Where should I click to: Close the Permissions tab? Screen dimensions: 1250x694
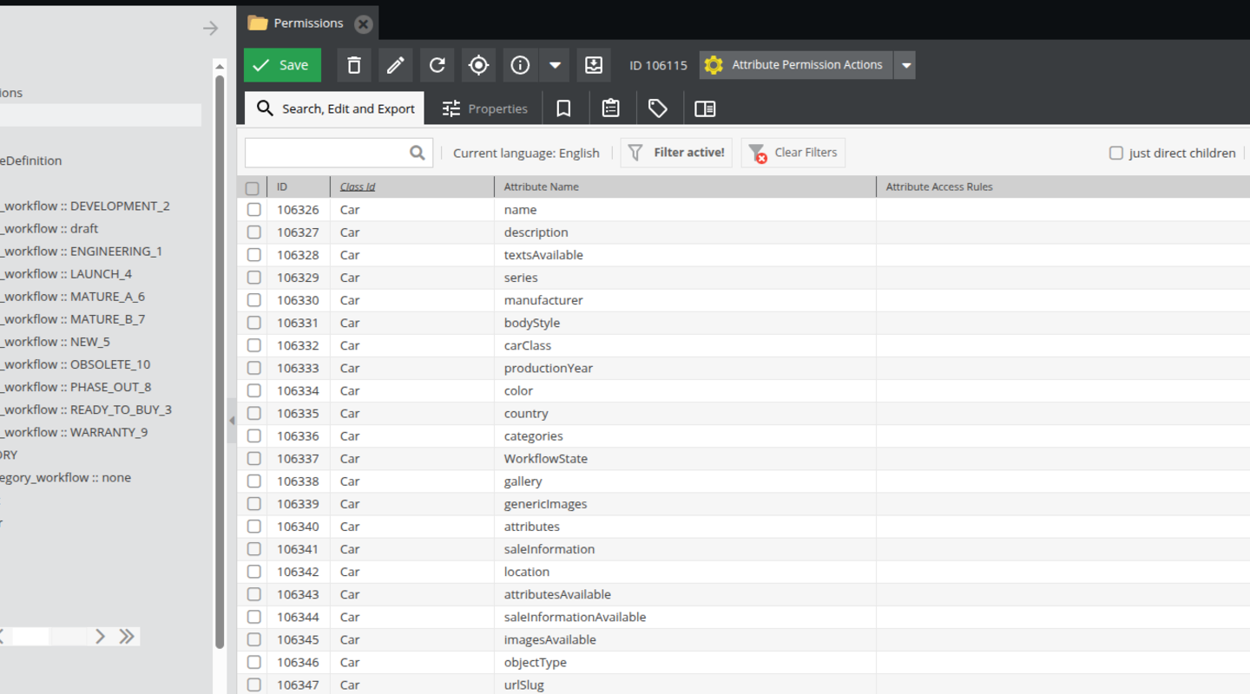point(364,23)
